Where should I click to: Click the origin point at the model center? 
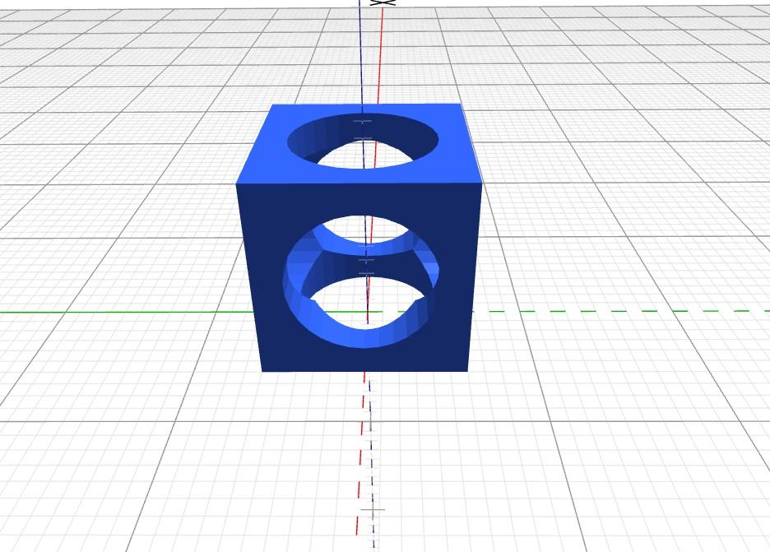coord(368,313)
